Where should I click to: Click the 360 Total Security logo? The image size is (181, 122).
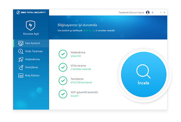coord(31,12)
